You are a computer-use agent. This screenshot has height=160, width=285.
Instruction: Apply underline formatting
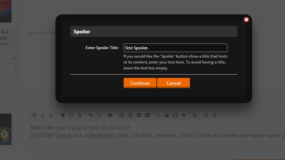[x=51, y=115]
